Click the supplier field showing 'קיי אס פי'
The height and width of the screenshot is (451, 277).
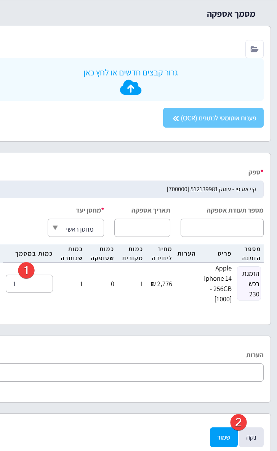[152, 189]
